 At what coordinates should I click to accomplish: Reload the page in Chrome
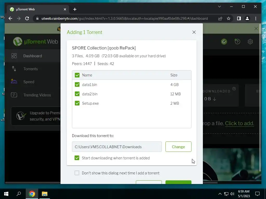(27, 18)
